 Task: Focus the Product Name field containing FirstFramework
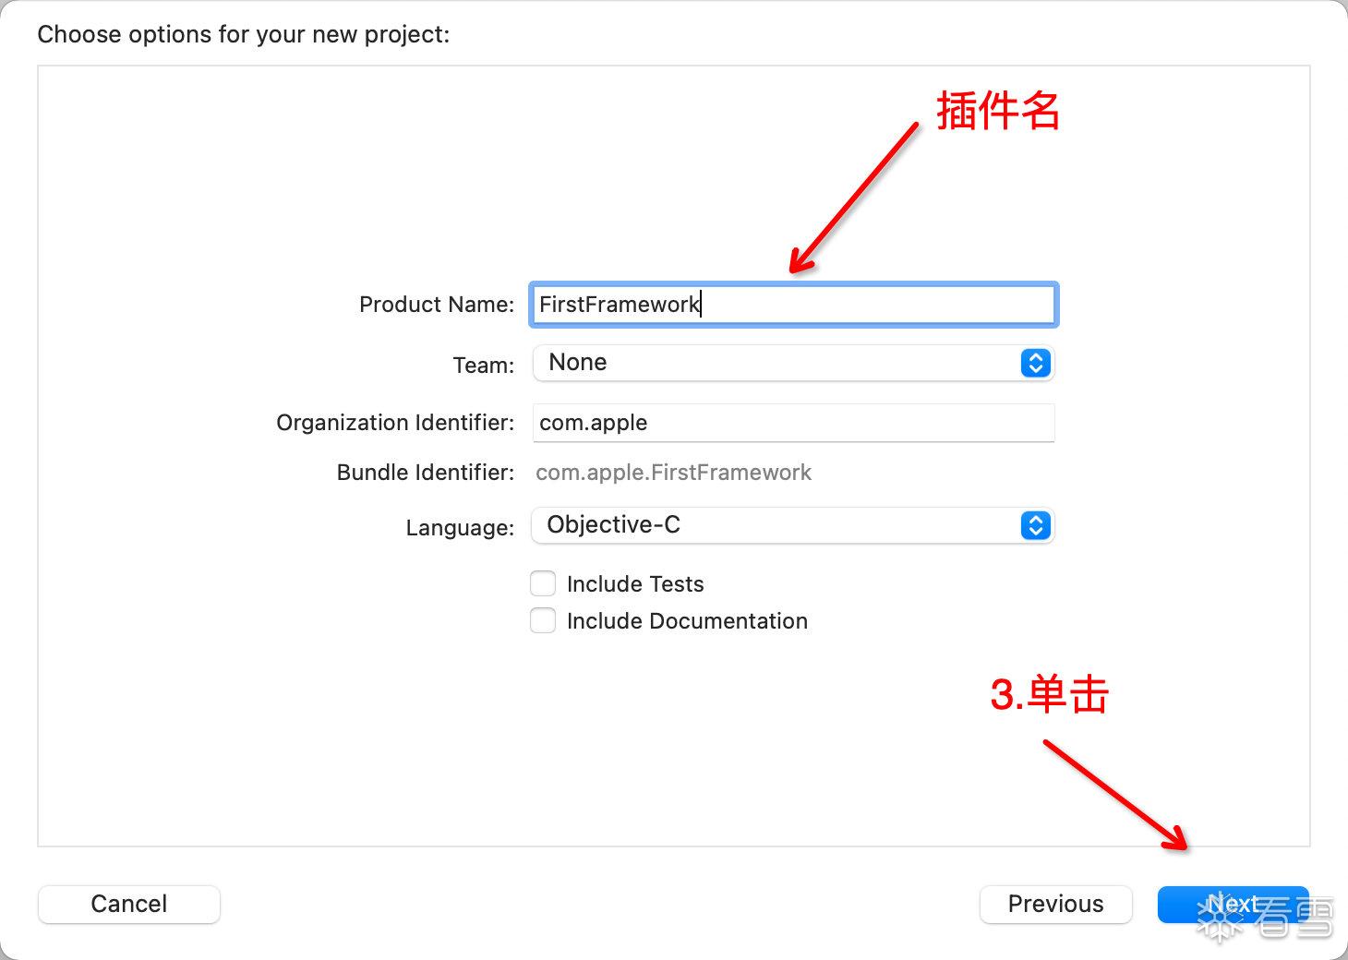(793, 305)
